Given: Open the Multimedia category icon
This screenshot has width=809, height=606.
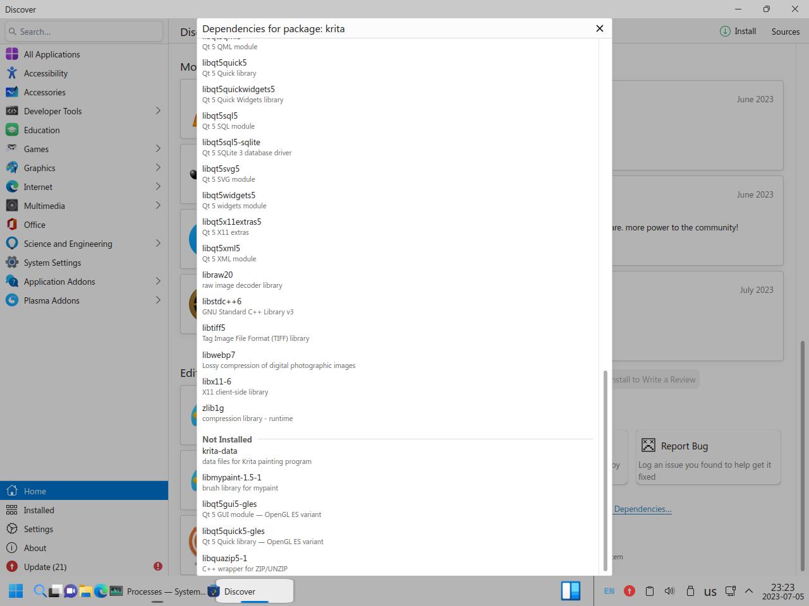Looking at the screenshot, I should [x=12, y=206].
